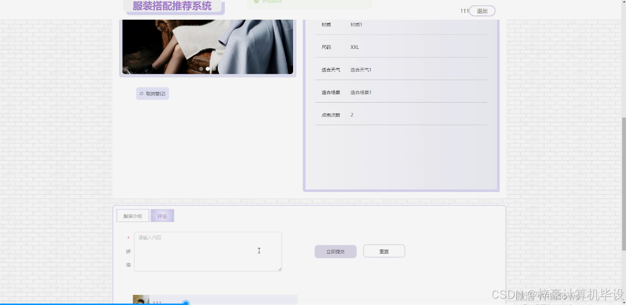Click the 退出 logout button
The width and height of the screenshot is (626, 305).
point(482,11)
